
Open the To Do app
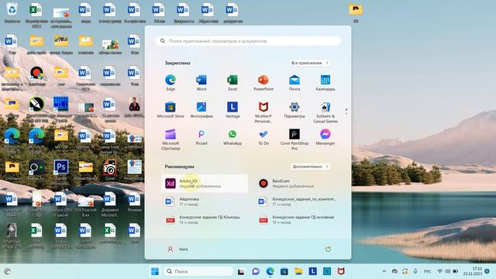pos(263,137)
